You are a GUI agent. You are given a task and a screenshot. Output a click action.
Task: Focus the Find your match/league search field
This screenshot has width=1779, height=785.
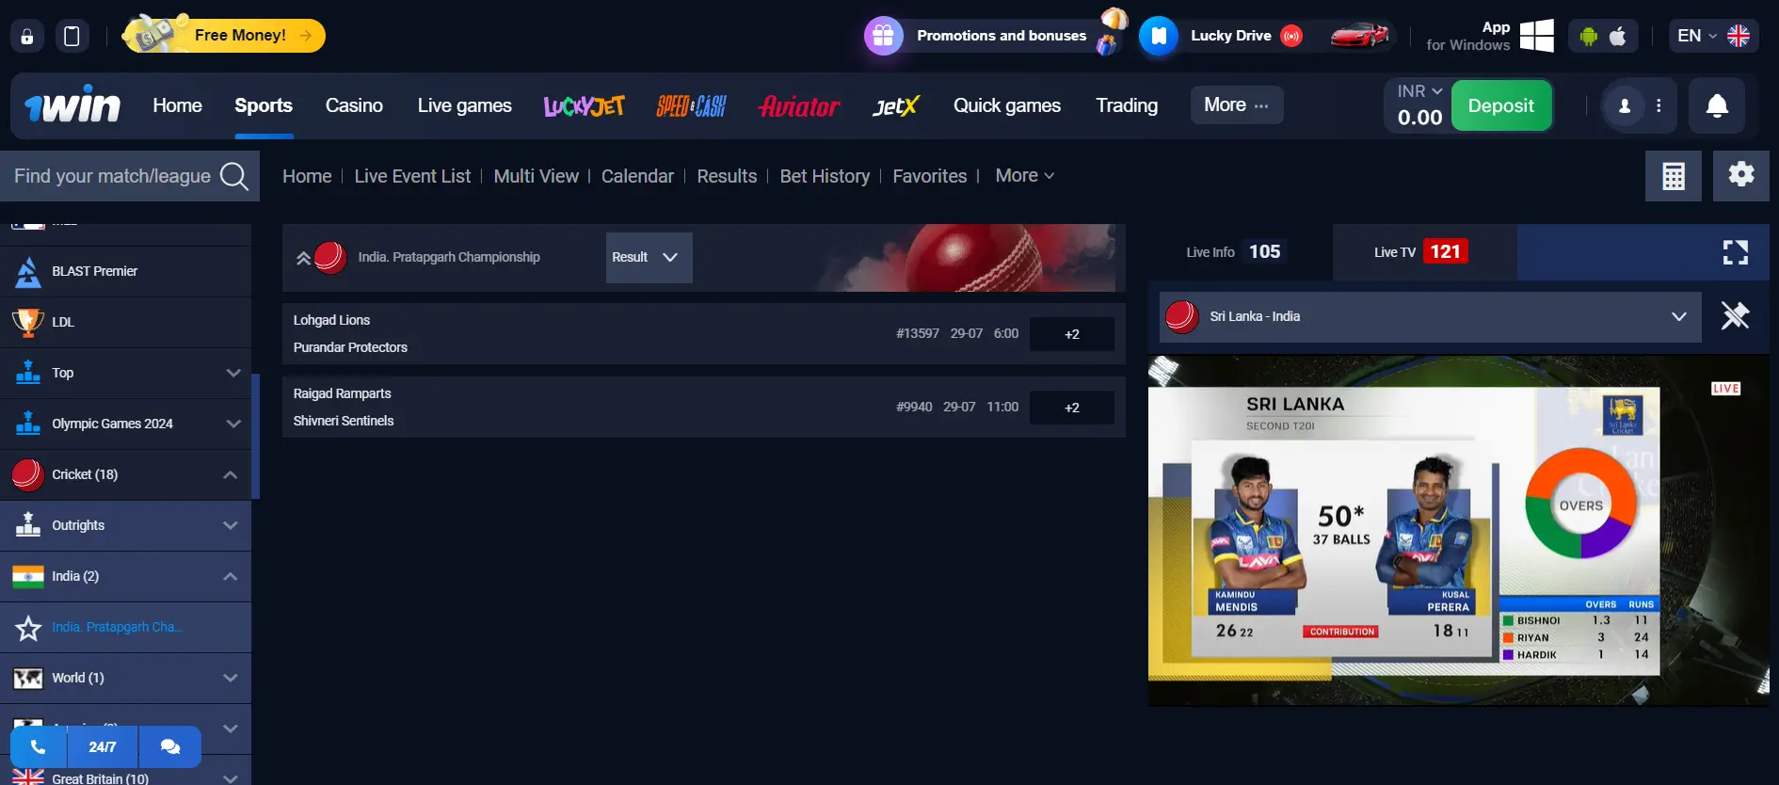(x=112, y=176)
